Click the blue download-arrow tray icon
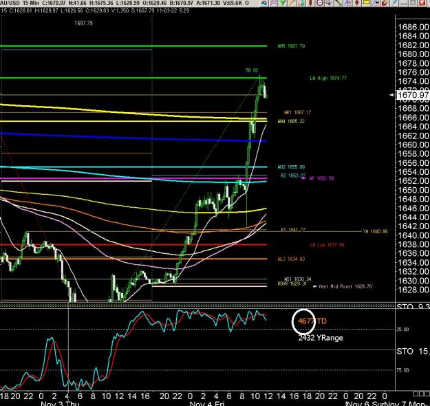The image size is (430, 406). [x=329, y=3]
